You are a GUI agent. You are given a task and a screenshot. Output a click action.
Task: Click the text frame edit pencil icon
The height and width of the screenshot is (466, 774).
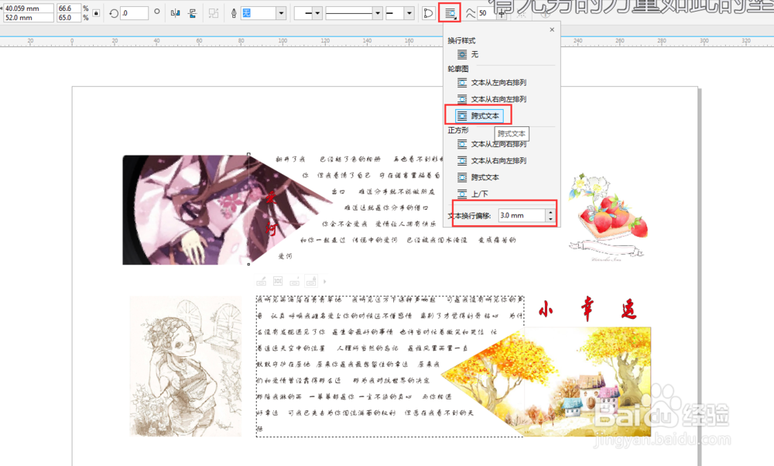point(262,281)
